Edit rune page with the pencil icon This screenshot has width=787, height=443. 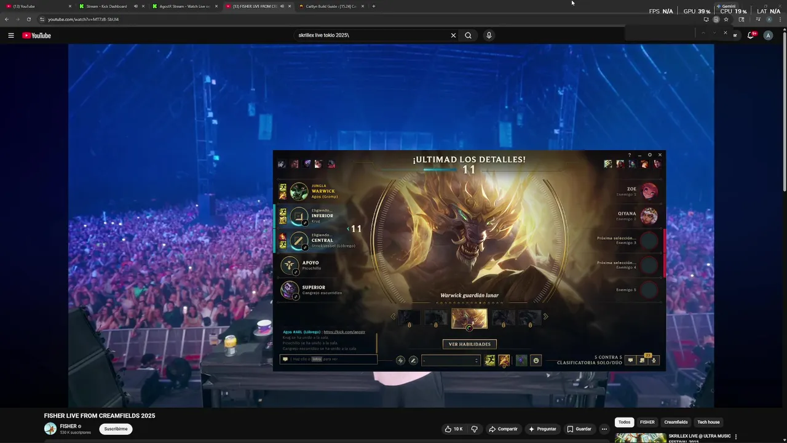413,361
